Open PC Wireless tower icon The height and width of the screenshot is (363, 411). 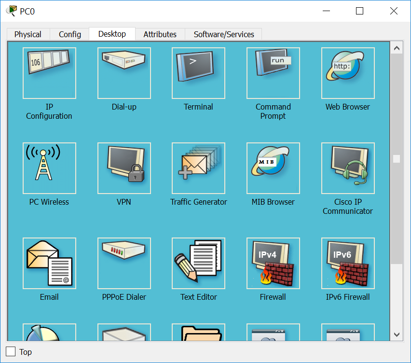[49, 168]
